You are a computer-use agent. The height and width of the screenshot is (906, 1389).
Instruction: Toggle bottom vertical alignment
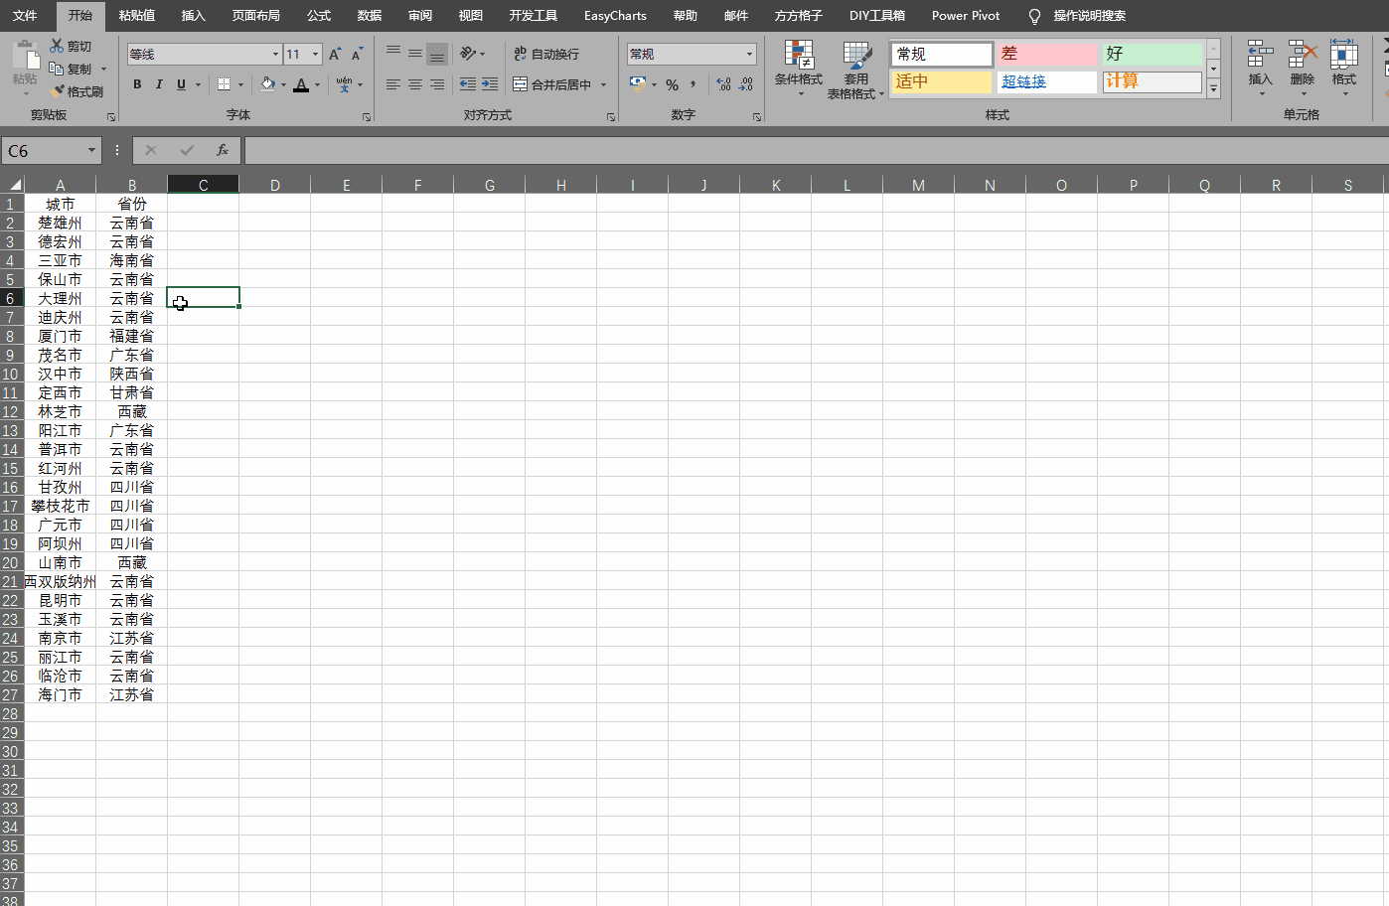point(437,54)
